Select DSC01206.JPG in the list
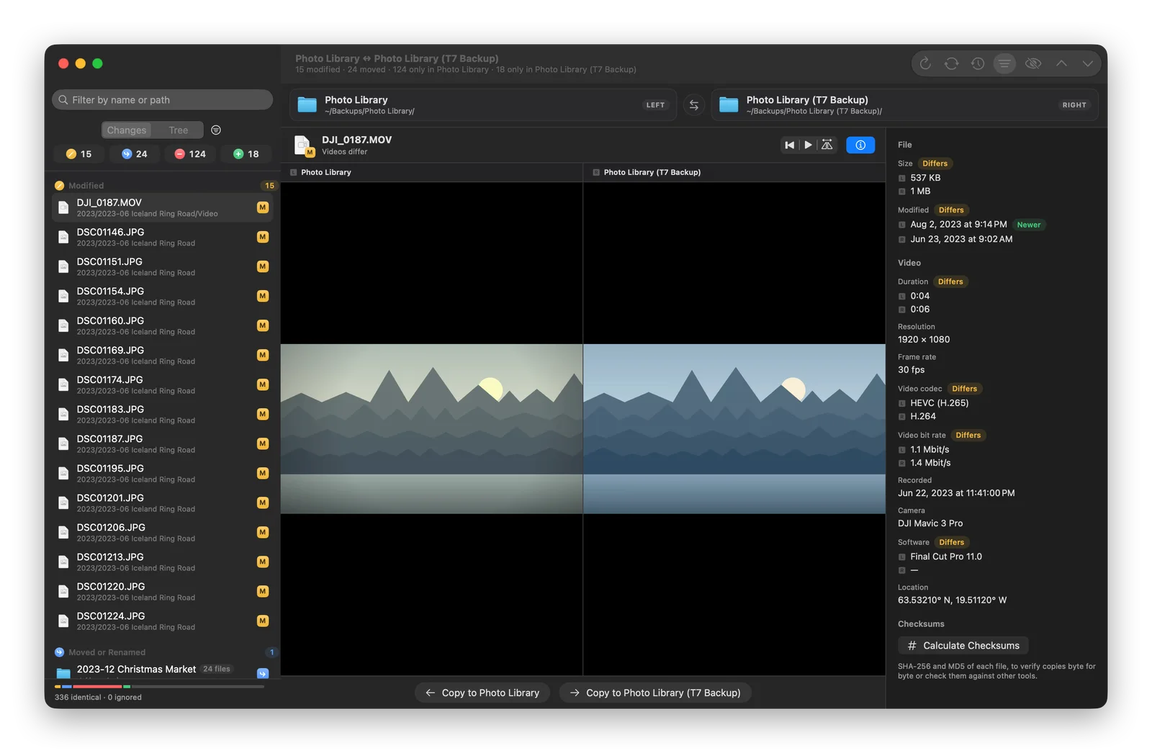Viewport: 1152px width, 753px height. click(x=162, y=532)
